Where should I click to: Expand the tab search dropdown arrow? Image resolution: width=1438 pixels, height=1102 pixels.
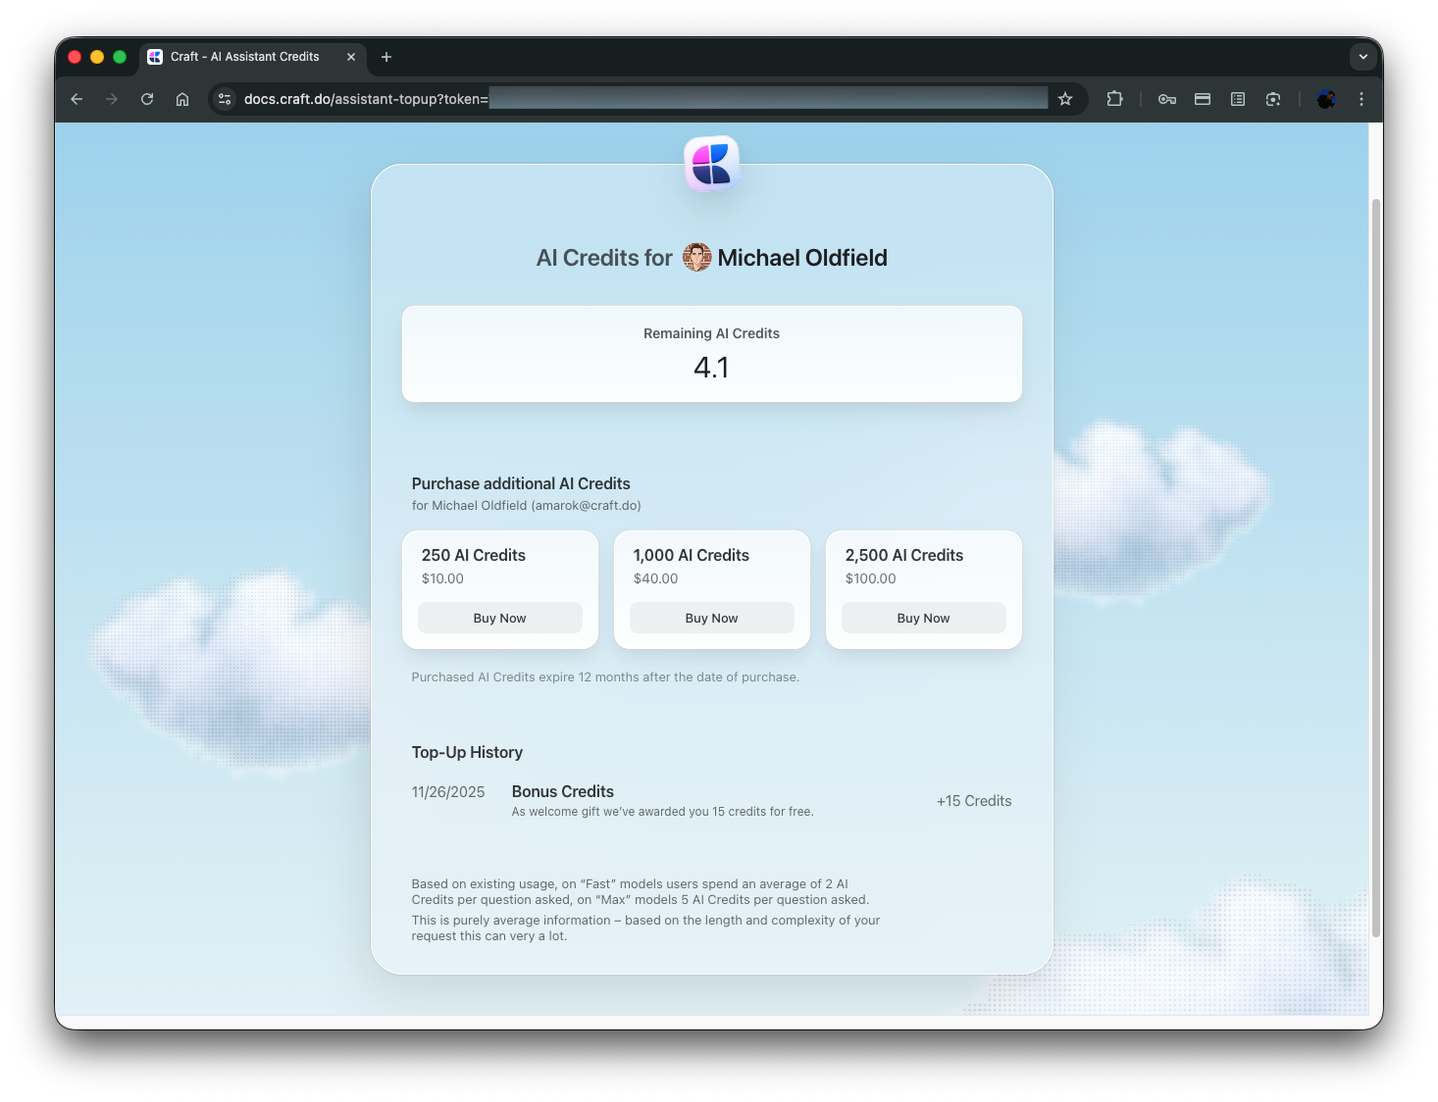[x=1363, y=57]
